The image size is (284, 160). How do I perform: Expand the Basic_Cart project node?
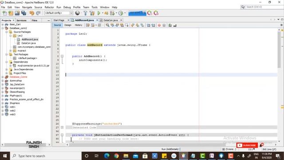[3, 24]
